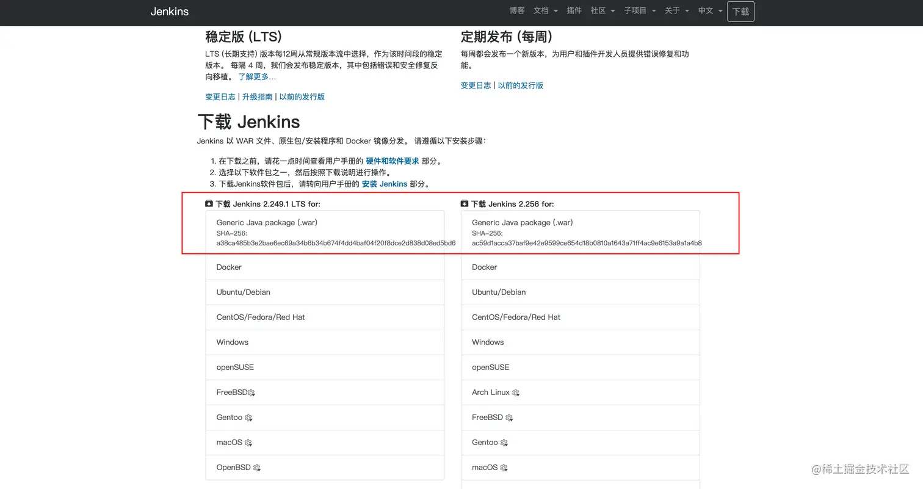The width and height of the screenshot is (923, 489).
Task: Select Ubuntu/Debian under LTS column
Action: coord(325,292)
